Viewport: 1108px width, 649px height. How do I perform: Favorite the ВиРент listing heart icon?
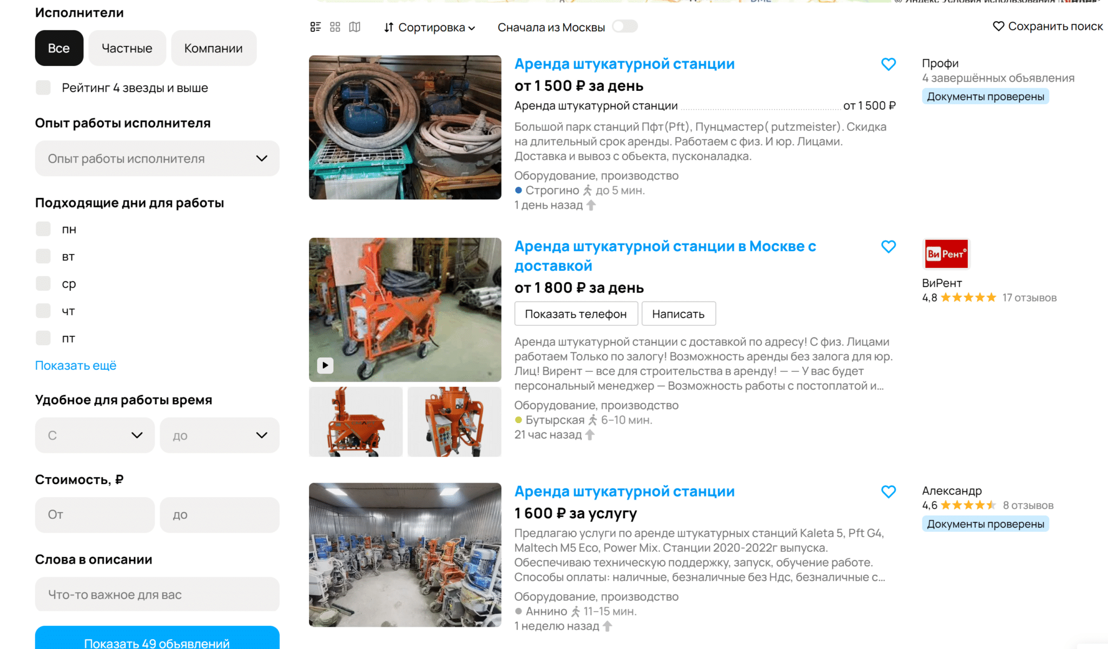tap(888, 247)
